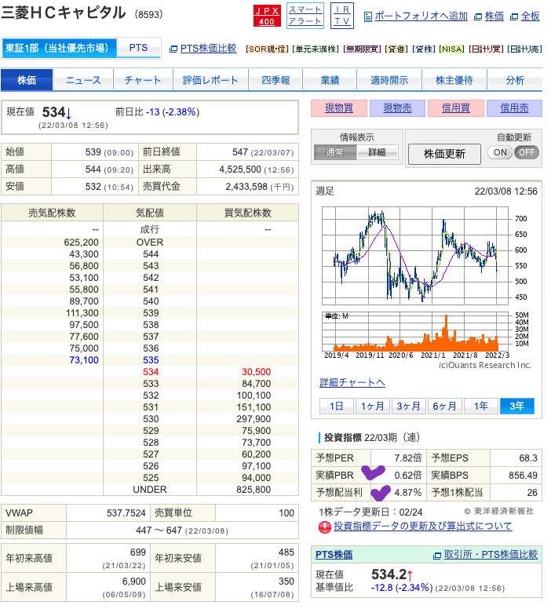
Task: Click the UNDER row buy quantity 825,800
Action: 254,490
